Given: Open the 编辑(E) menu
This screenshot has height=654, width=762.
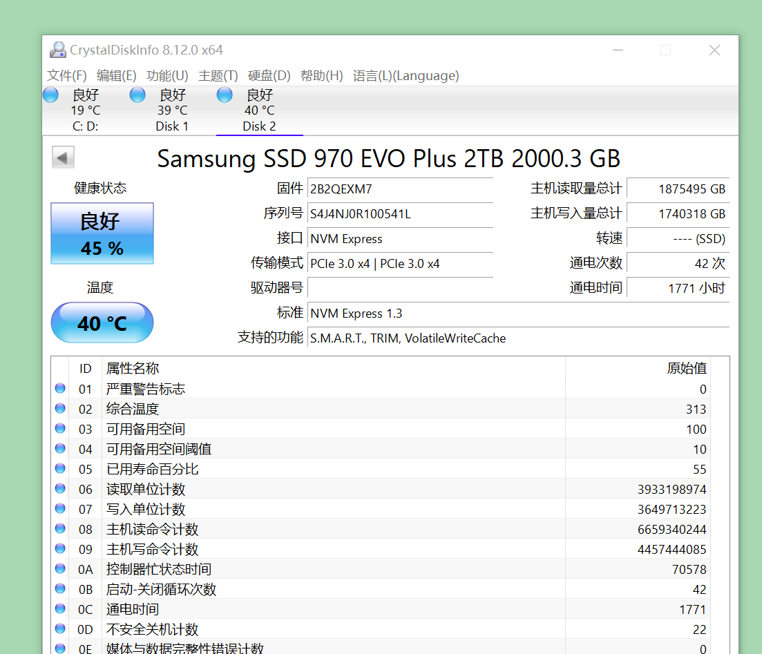Looking at the screenshot, I should (x=117, y=76).
